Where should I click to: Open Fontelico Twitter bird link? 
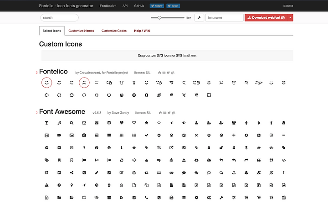(169, 73)
